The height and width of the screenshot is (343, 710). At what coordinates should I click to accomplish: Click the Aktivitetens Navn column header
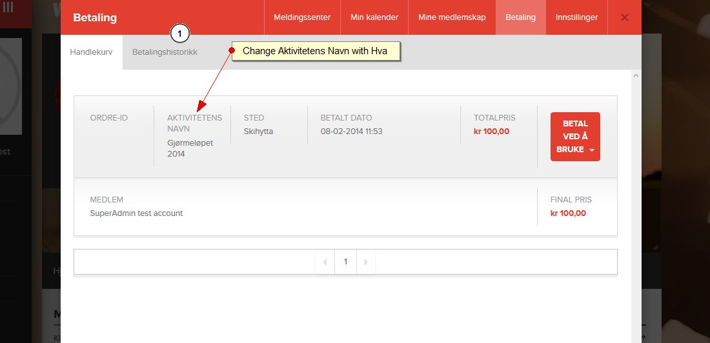195,123
